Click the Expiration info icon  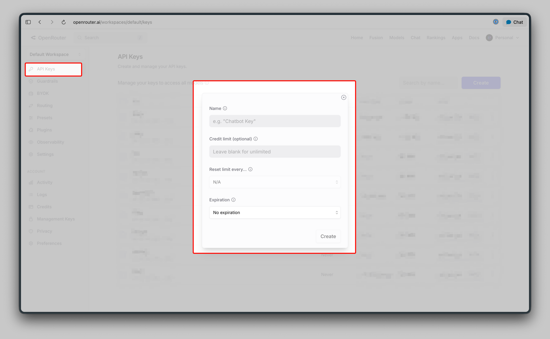233,200
